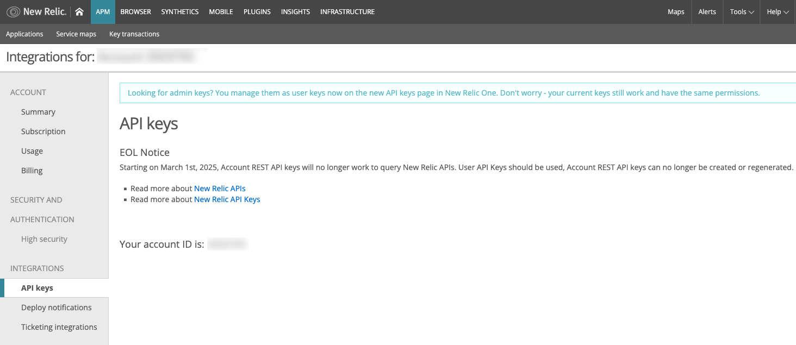Viewport: 796px width, 345px height.
Task: Click the New Relic logo
Action: pyautogui.click(x=36, y=11)
